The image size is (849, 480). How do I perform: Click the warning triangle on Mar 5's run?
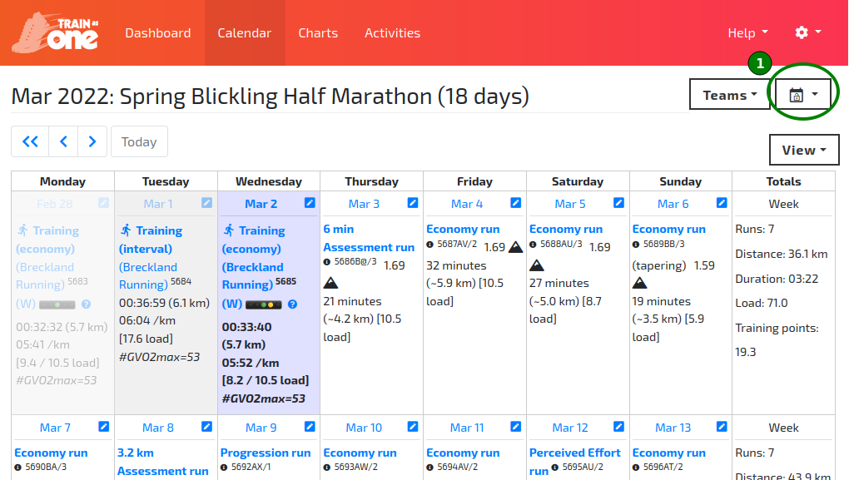click(538, 265)
